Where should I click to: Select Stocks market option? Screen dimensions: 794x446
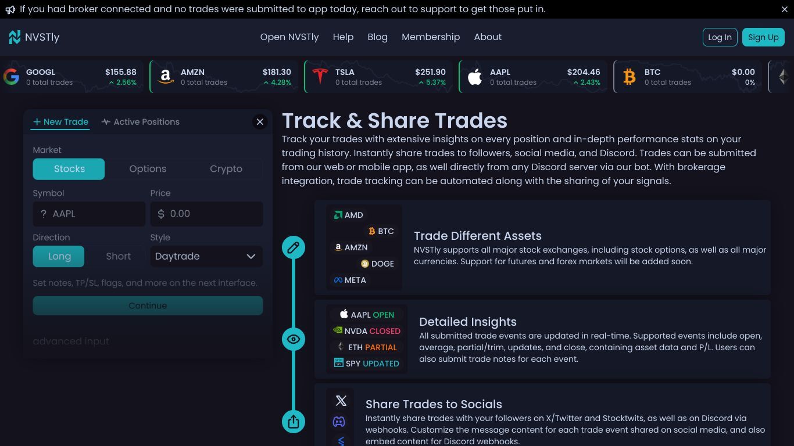pos(69,169)
